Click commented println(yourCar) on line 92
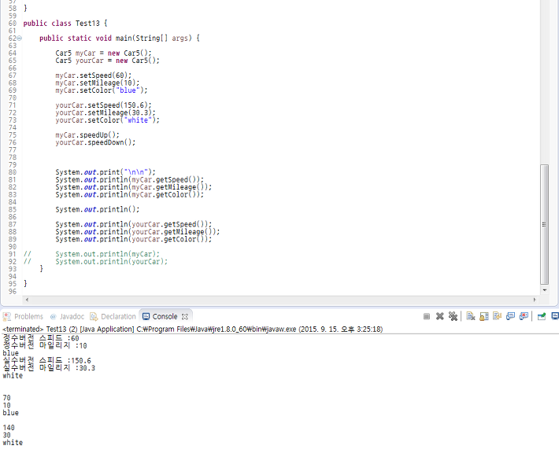Viewport: 559px width, 453px height. (x=112, y=261)
